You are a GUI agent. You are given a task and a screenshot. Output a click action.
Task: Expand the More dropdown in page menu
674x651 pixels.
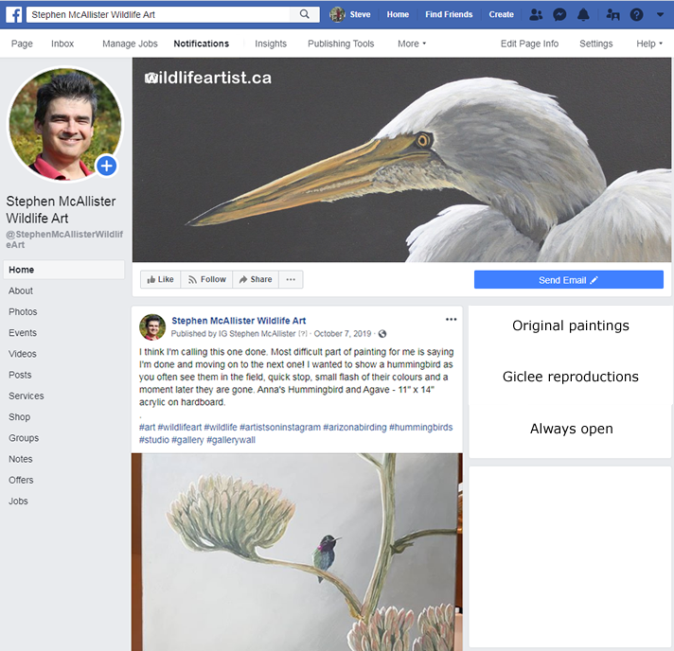412,44
